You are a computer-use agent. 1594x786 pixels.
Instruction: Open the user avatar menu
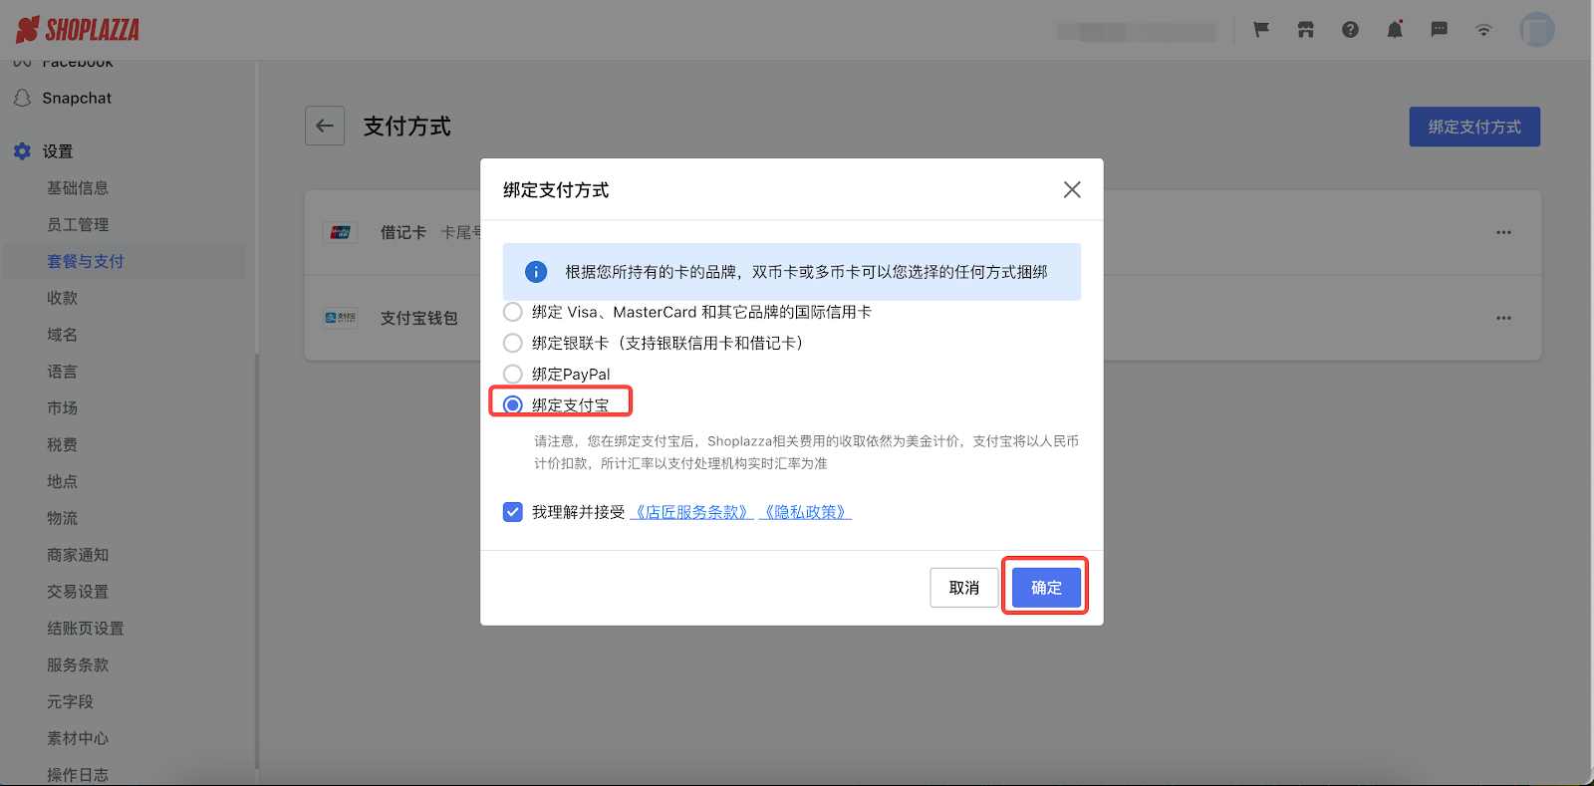coord(1536,30)
